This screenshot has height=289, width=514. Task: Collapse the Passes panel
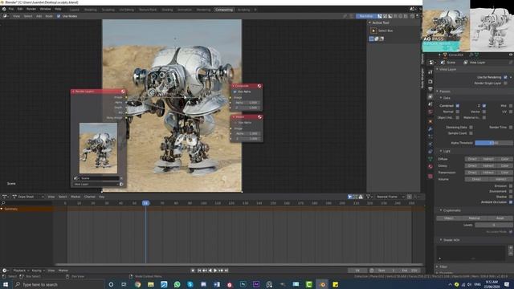pyautogui.click(x=437, y=92)
